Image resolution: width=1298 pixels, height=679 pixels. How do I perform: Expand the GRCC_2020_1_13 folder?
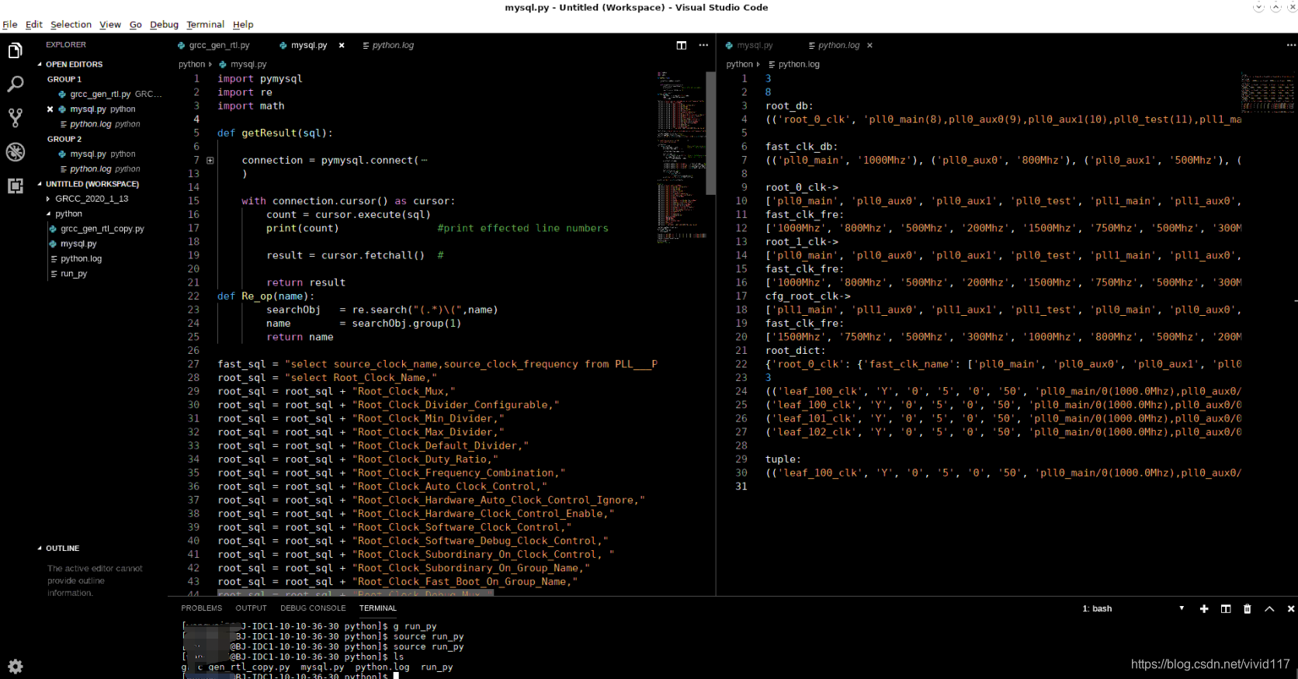point(92,199)
